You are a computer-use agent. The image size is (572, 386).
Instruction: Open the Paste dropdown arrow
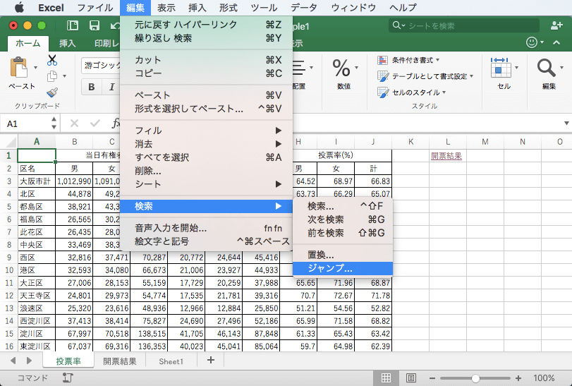coord(35,68)
